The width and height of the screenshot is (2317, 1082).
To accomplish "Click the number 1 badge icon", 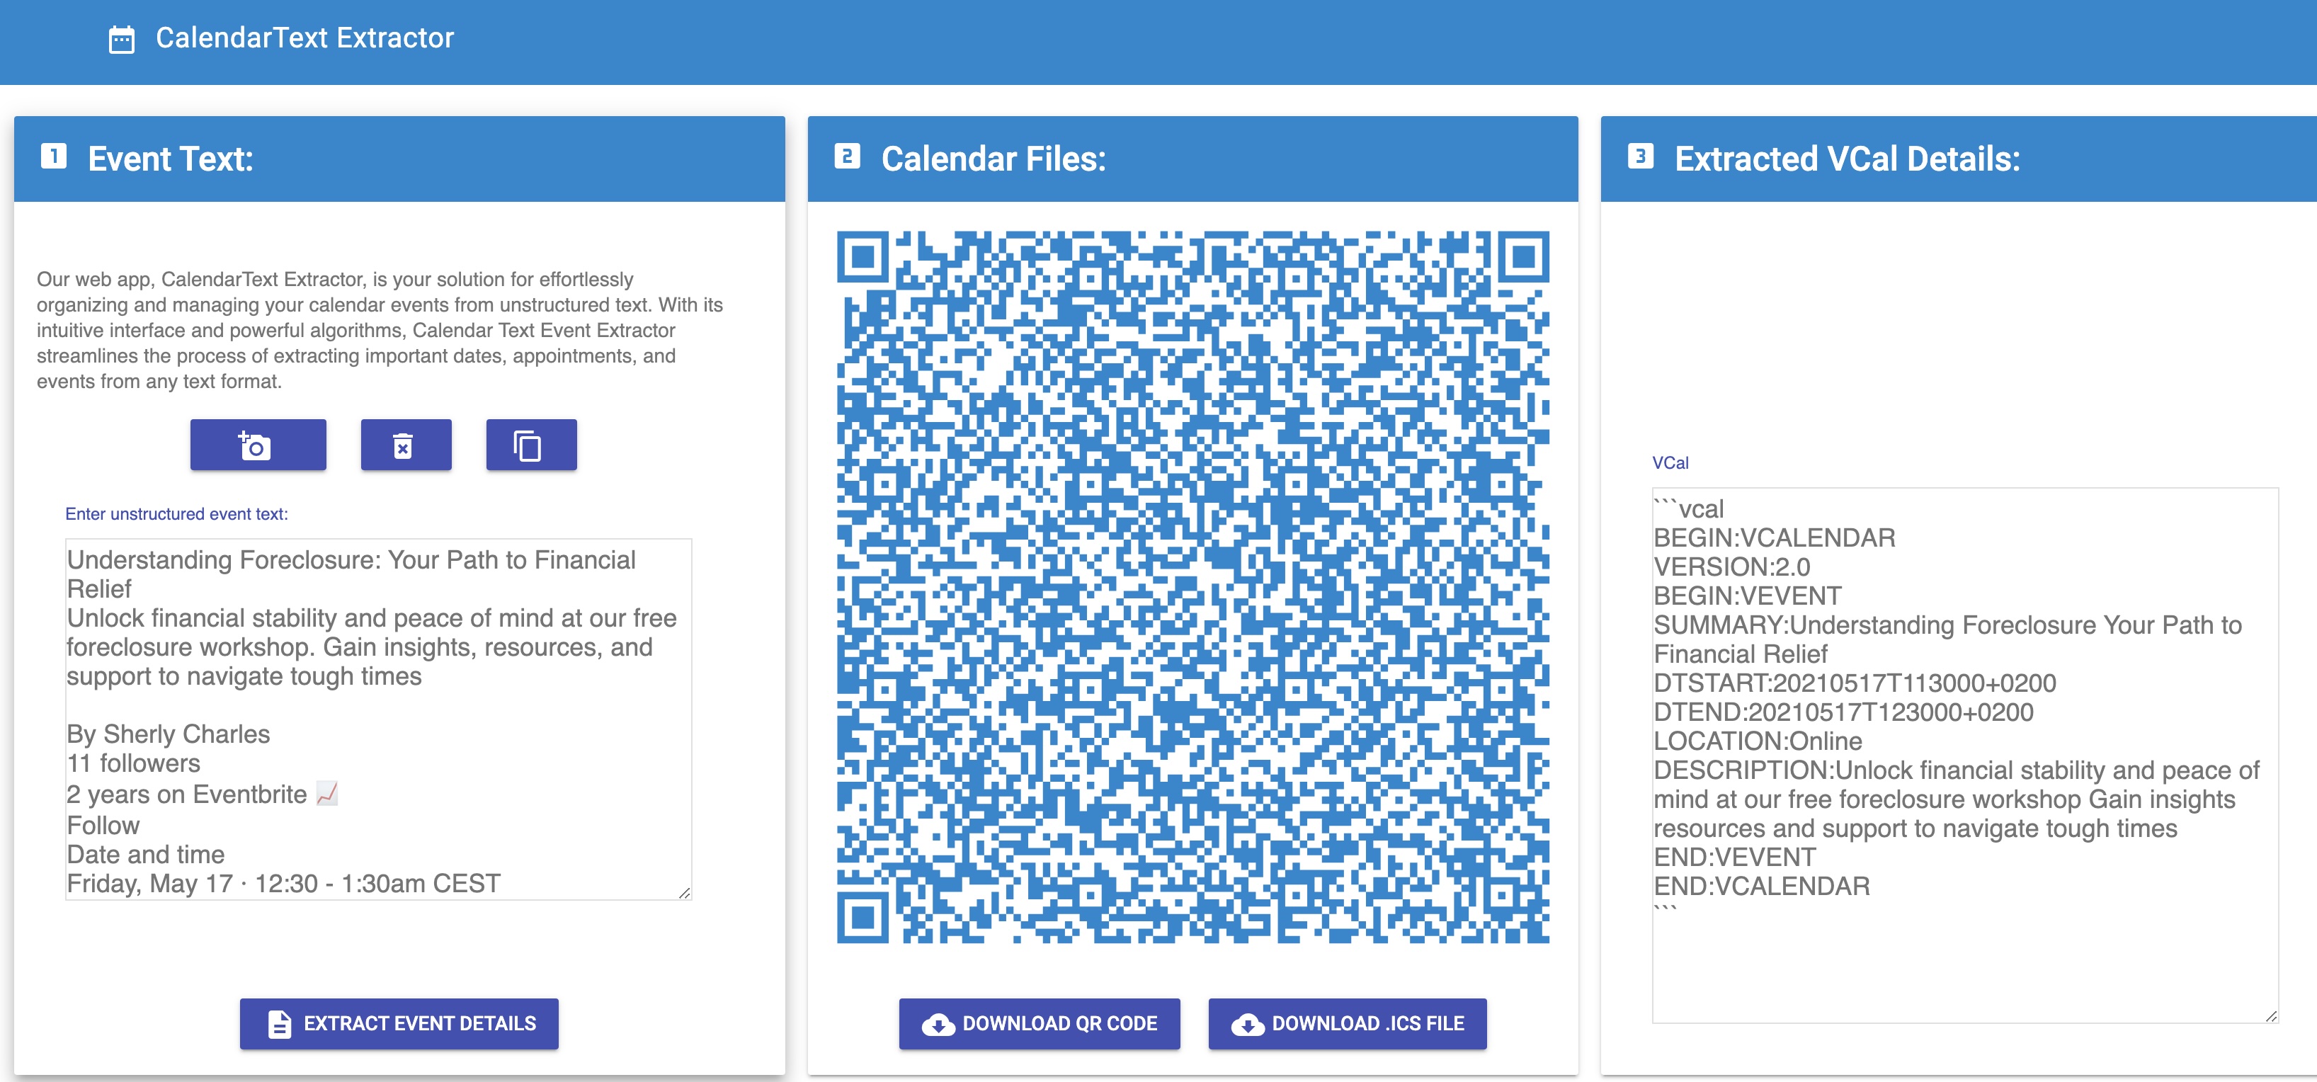I will (54, 157).
